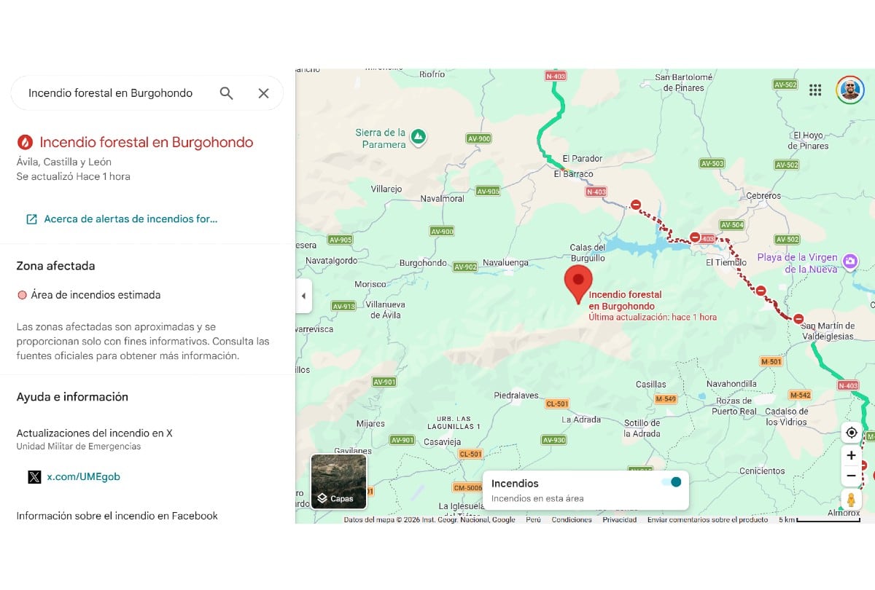
Task: Click the Navaluenga town label
Action: [x=505, y=262]
